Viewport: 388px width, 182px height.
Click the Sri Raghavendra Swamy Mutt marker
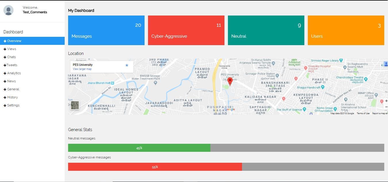(x=345, y=68)
